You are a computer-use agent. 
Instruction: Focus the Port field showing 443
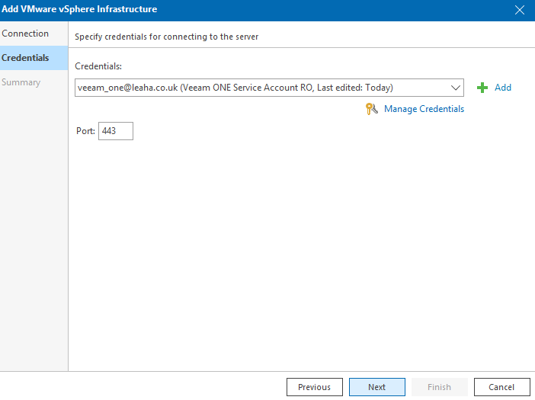pyautogui.click(x=116, y=131)
